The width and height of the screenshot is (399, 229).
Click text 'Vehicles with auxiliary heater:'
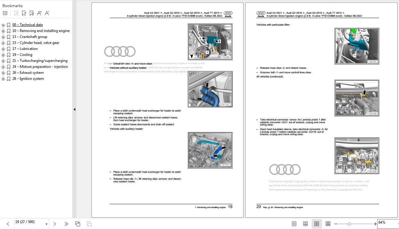[x=126, y=129]
